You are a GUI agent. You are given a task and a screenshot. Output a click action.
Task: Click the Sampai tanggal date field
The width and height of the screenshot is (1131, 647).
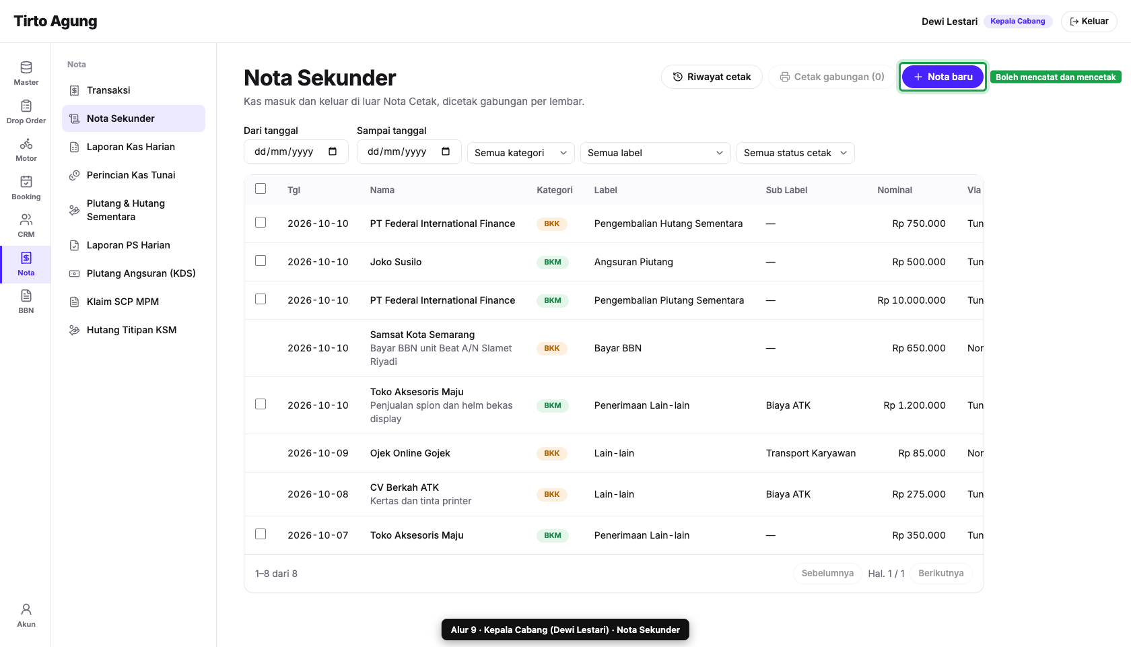409,151
